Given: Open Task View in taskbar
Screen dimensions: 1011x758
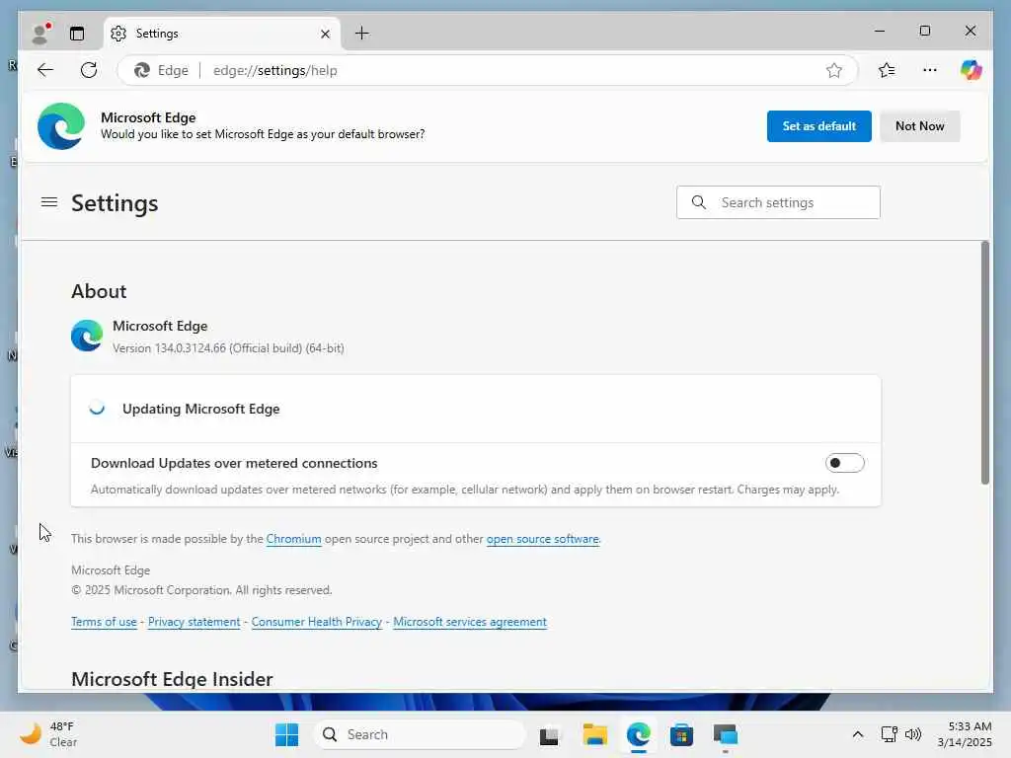Looking at the screenshot, I should 549,734.
